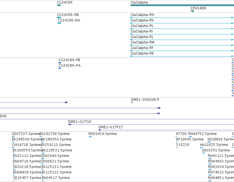This screenshot has width=234, height=182.
Task: Click the EK268509.5prime EST label
Action: pos(27,139)
